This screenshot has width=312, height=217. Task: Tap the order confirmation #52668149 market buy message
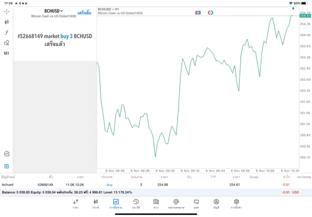point(55,40)
